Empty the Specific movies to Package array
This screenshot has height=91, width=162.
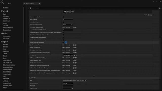click(76, 45)
